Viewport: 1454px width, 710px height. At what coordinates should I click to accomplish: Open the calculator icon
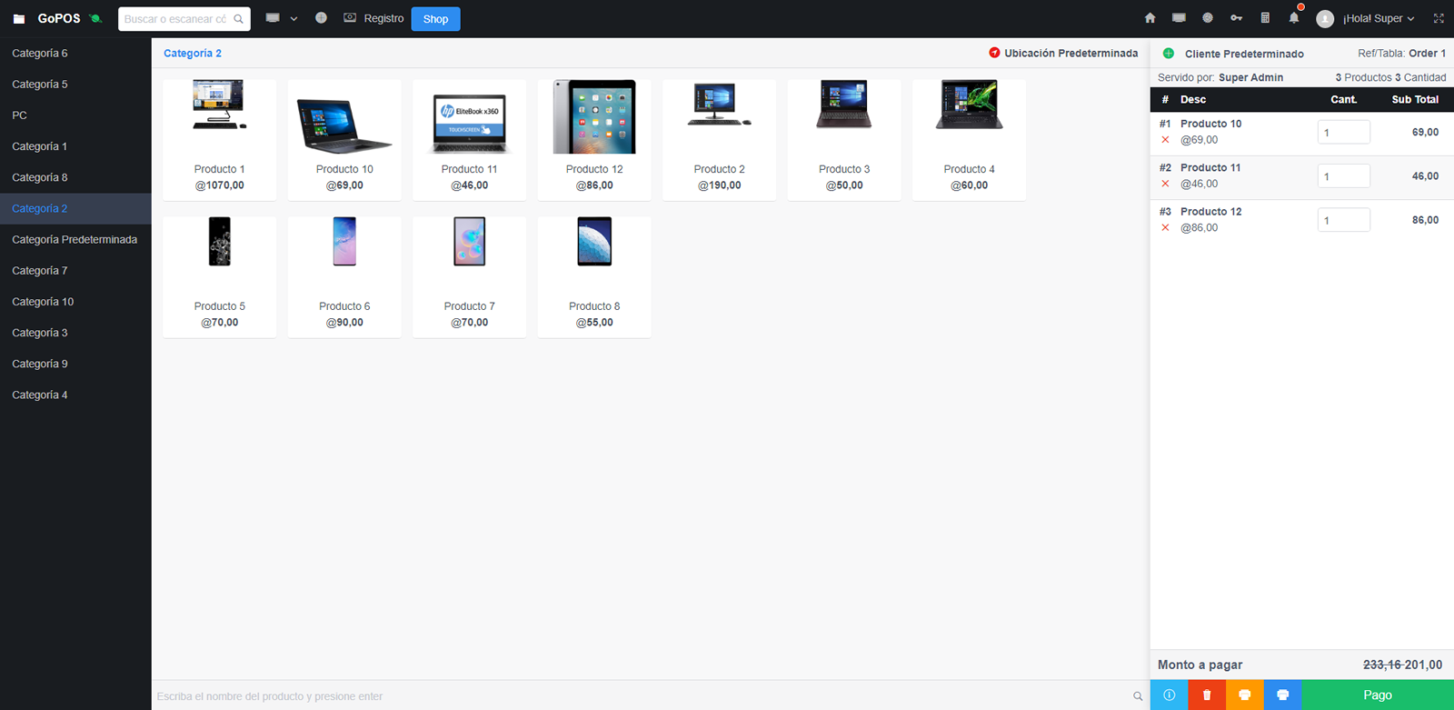(1265, 18)
